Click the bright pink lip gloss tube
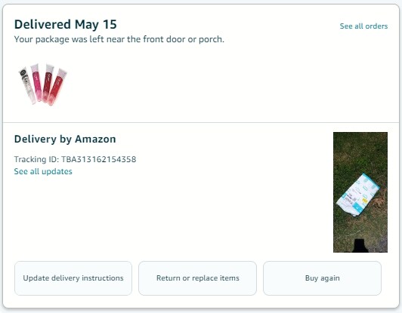The height and width of the screenshot is (313, 402). pyautogui.click(x=36, y=82)
